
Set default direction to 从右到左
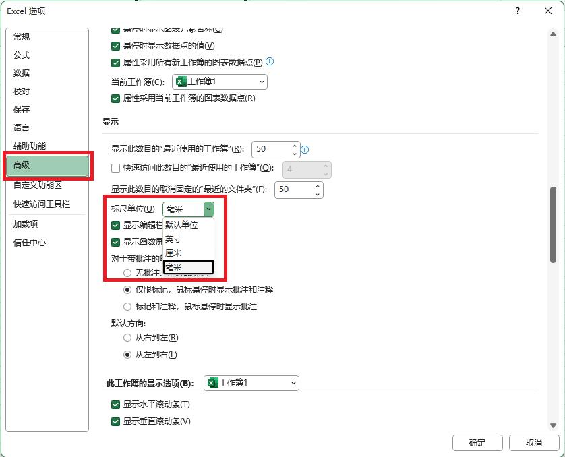pyautogui.click(x=127, y=337)
